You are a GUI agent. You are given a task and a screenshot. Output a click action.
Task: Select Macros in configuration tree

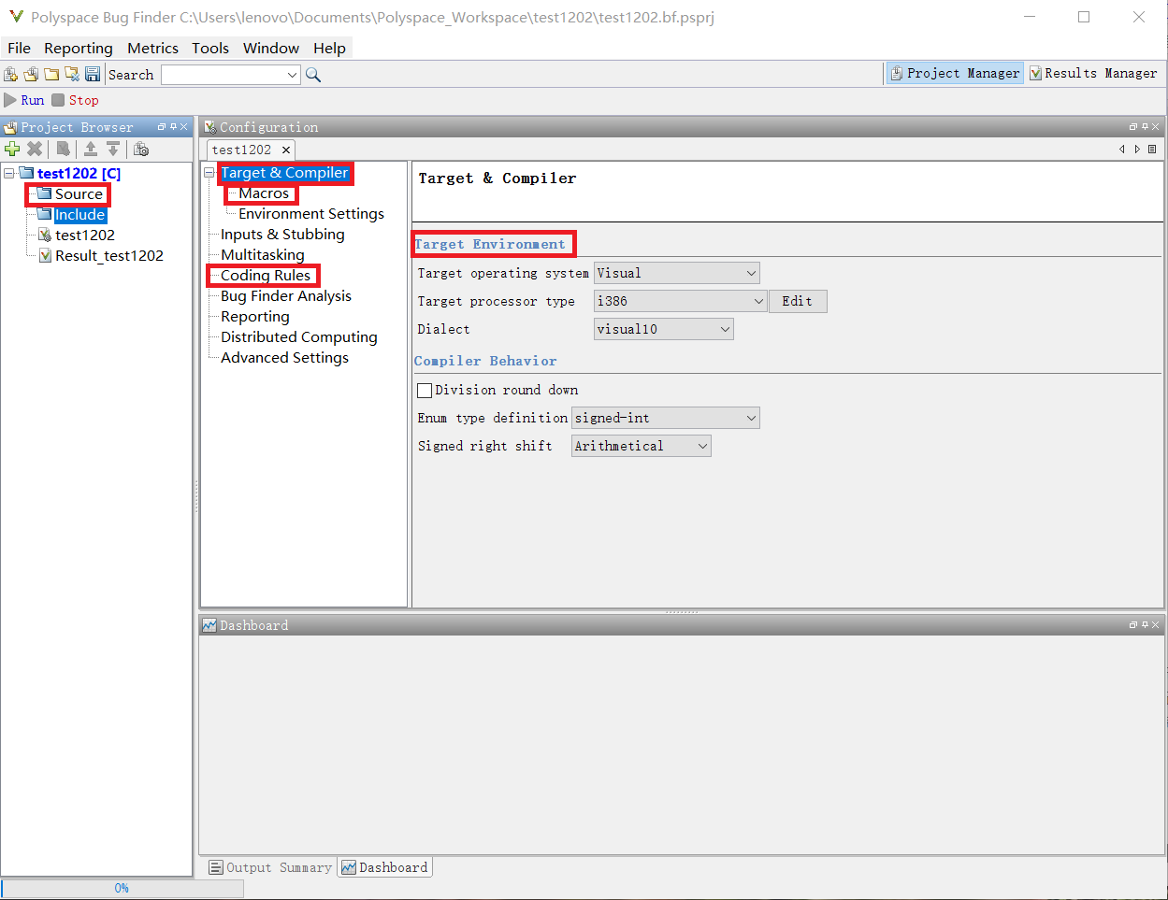pyautogui.click(x=264, y=193)
